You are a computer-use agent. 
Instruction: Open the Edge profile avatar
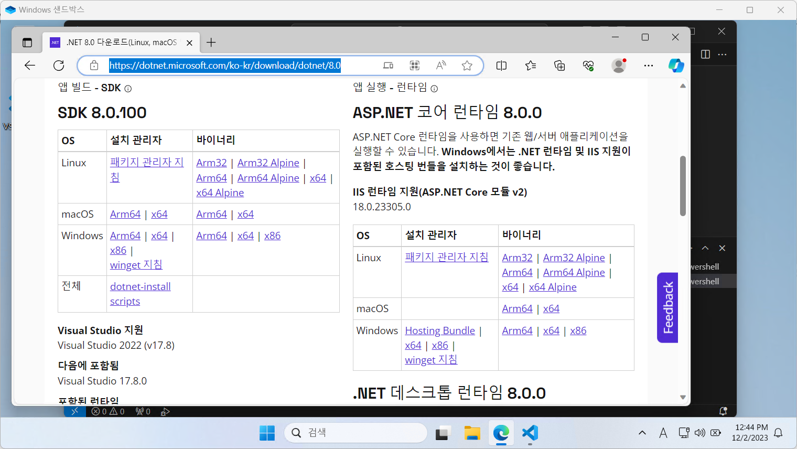[x=619, y=66]
